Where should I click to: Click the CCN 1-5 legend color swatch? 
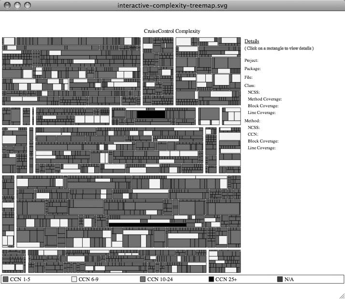pyautogui.click(x=6, y=279)
